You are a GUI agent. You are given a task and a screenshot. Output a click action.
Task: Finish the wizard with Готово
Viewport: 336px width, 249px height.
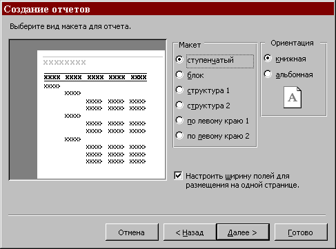301,232
